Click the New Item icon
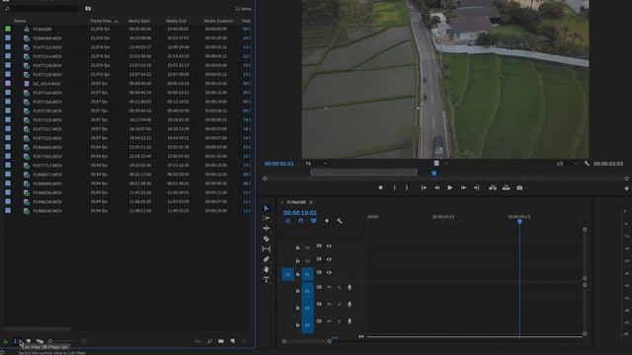 233,341
